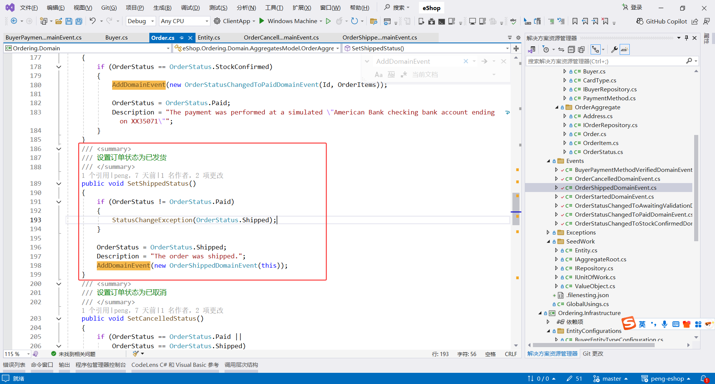Open the Debug configuration dropdown
This screenshot has height=384, width=715.
(141, 21)
